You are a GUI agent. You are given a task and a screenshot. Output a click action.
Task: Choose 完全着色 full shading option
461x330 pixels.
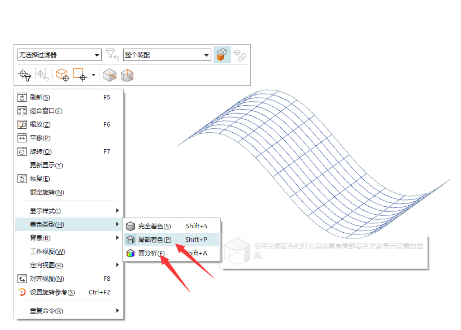(154, 226)
